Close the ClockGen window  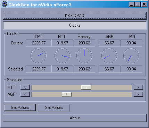point(144,5)
